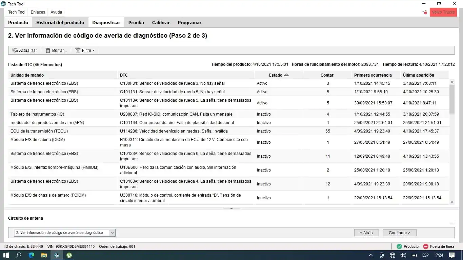The width and height of the screenshot is (463, 260).
Task: Select the C10123A wheel sensor 6 DTC
Action: [228, 156]
